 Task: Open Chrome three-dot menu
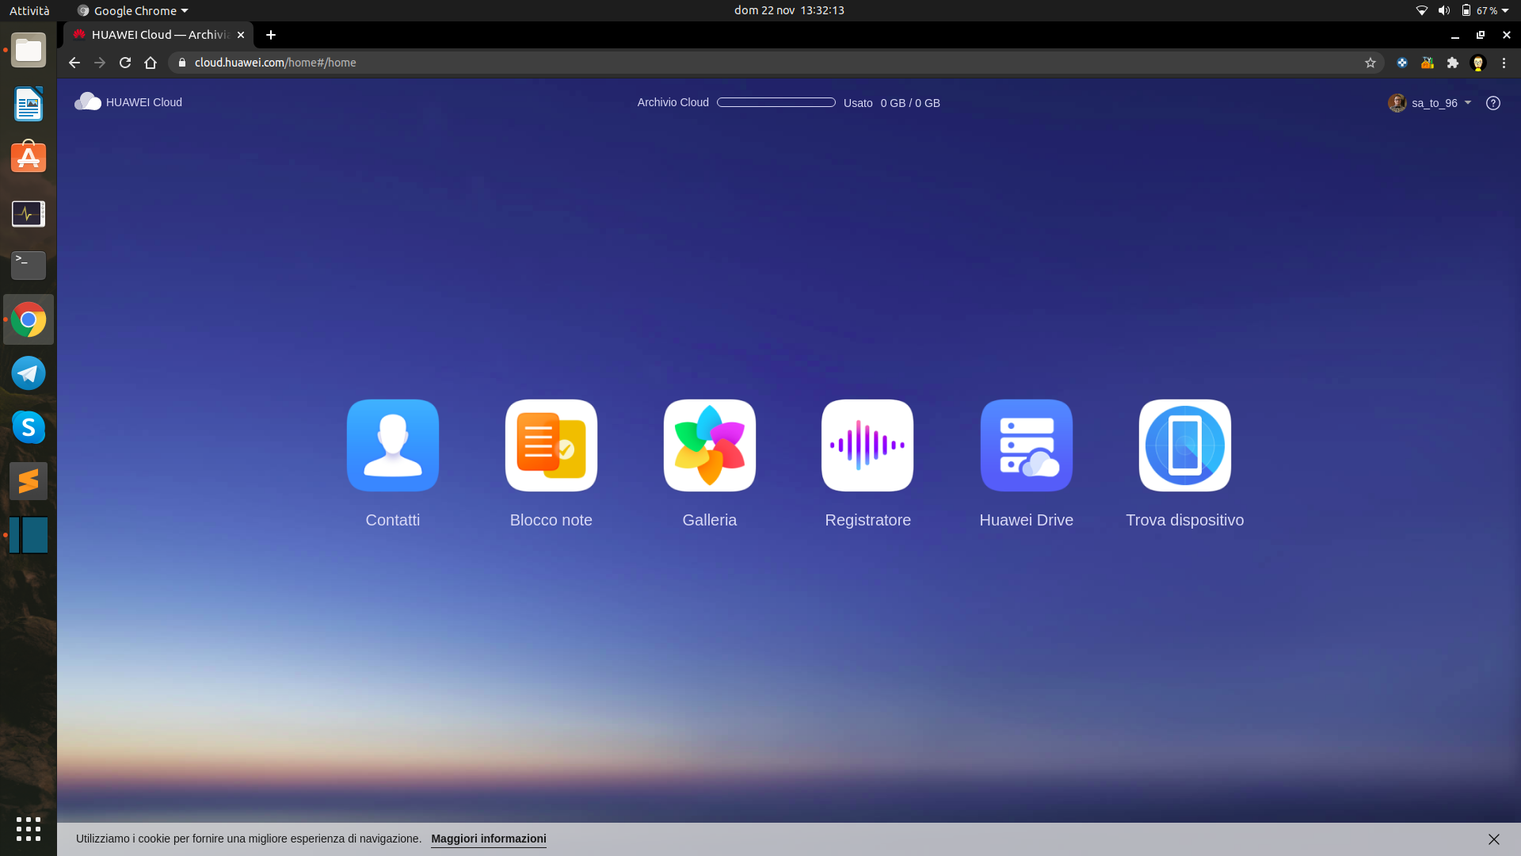coord(1504,63)
